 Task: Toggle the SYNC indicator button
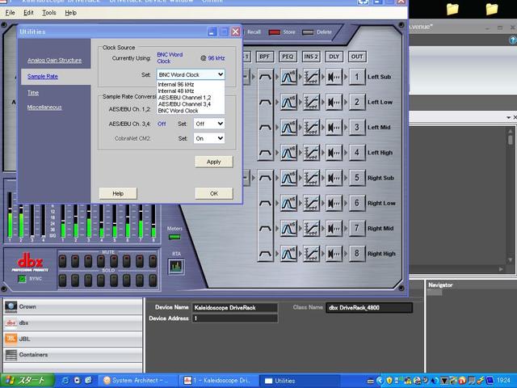(22, 279)
